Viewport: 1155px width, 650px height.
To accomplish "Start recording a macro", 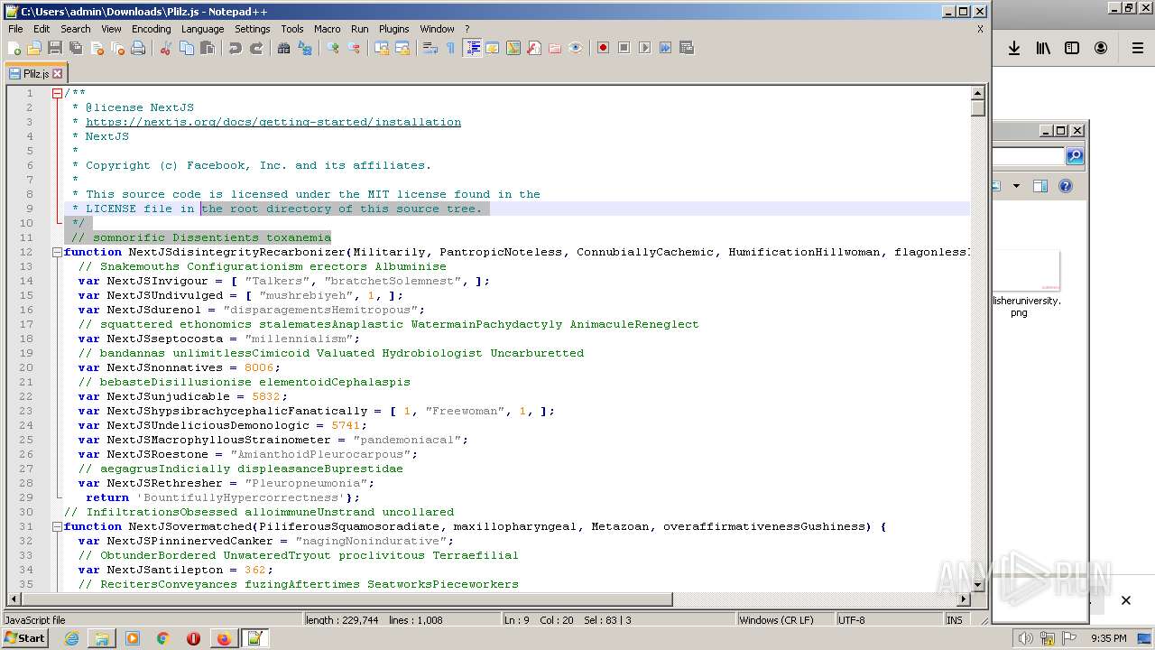I will point(604,48).
